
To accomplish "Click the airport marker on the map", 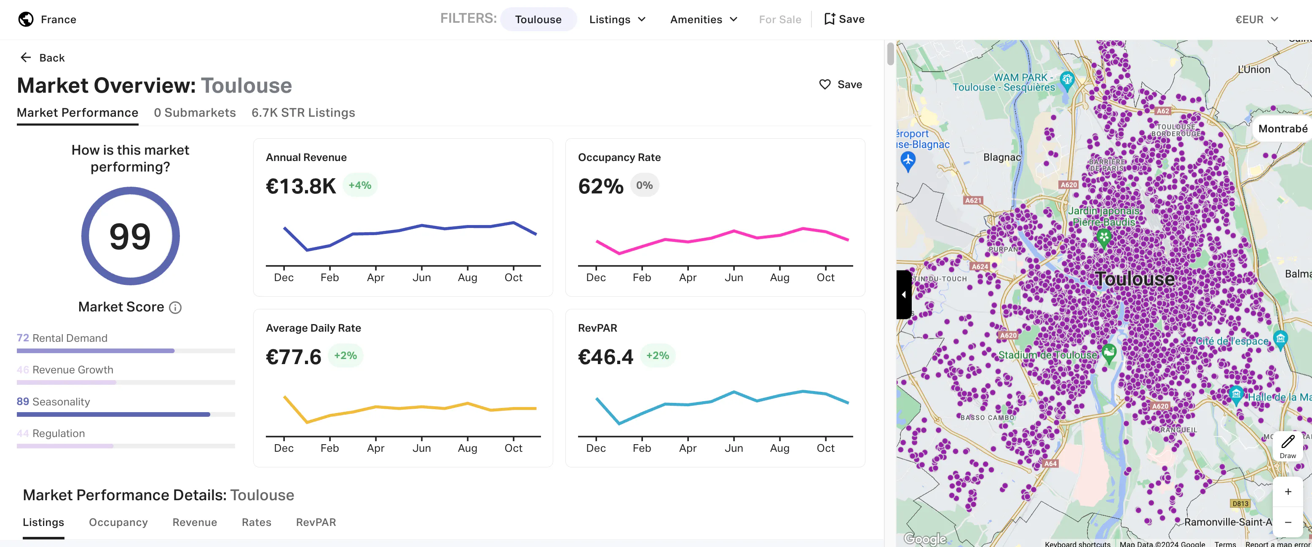I will pyautogui.click(x=908, y=161).
